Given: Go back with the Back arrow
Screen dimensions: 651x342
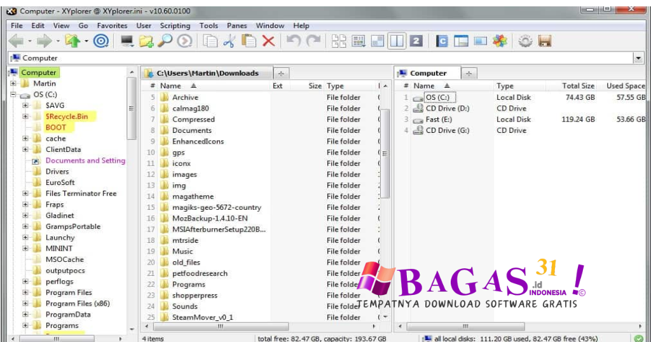Looking at the screenshot, I should (16, 41).
